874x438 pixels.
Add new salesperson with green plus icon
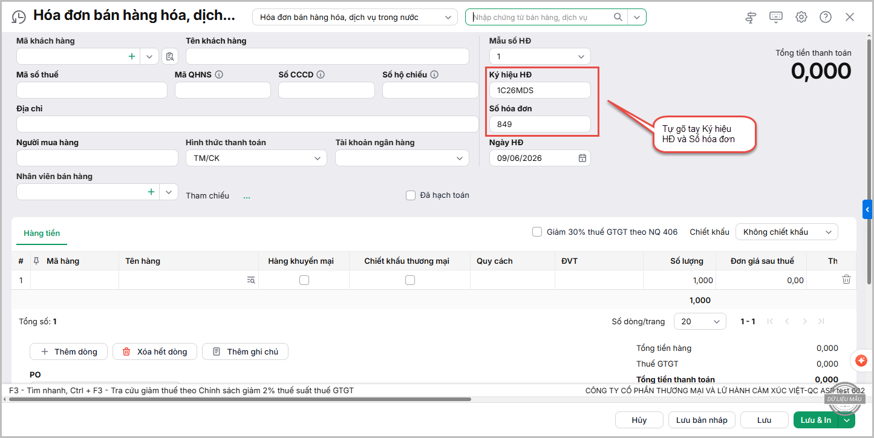tap(151, 192)
